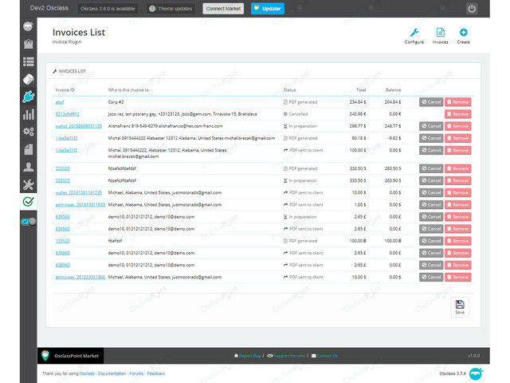Open invoice adminpay_201810021956 link
510x383 pixels.
[x=80, y=277]
